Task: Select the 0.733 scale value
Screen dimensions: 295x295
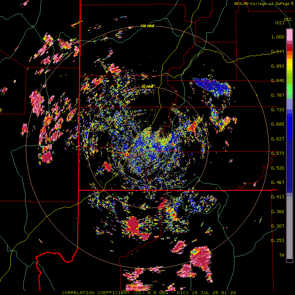Action: [x=278, y=110]
